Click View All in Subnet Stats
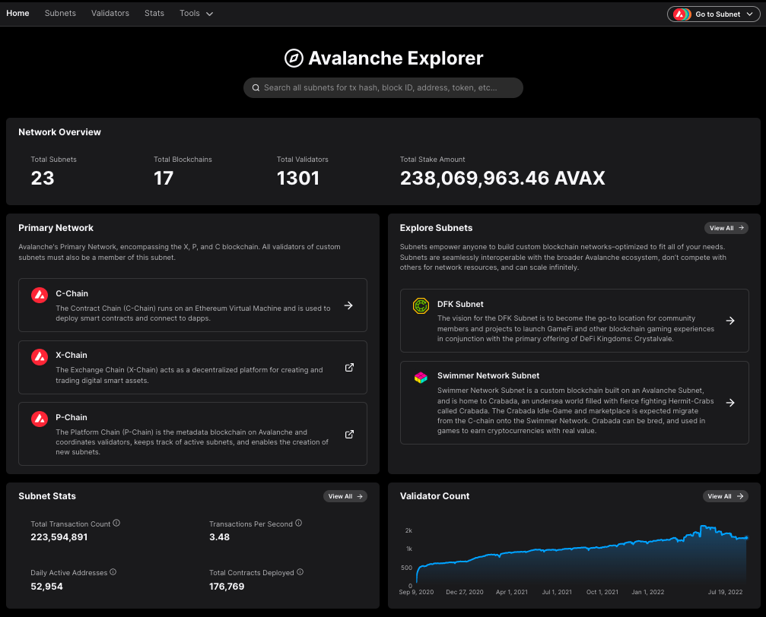This screenshot has height=617, width=766. tap(345, 496)
